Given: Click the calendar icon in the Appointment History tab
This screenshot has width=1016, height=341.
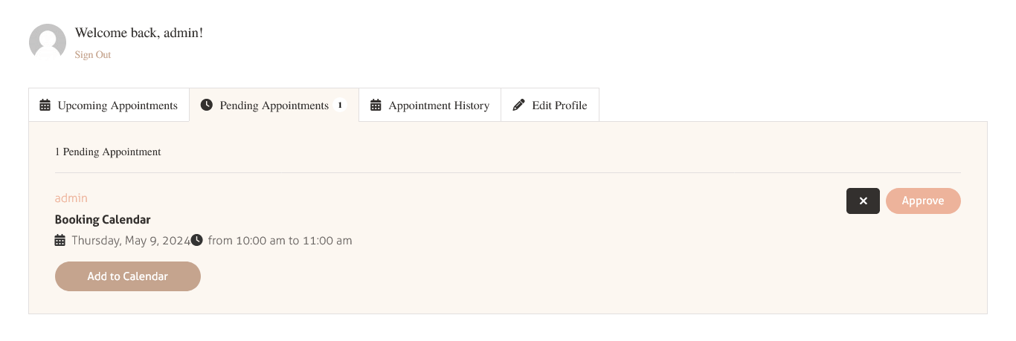Looking at the screenshot, I should pos(376,105).
